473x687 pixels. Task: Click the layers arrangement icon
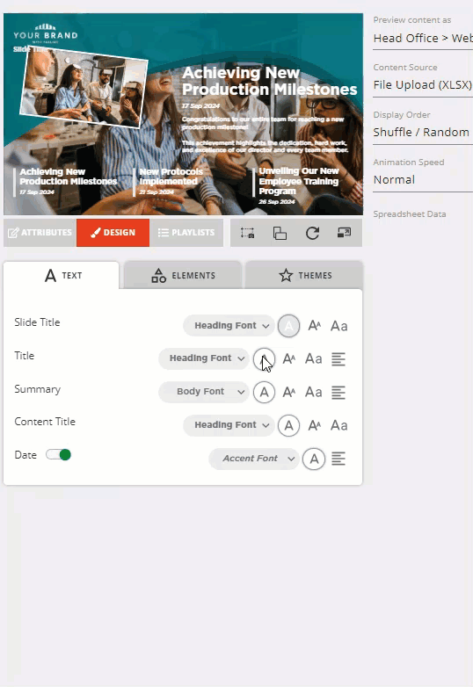coord(280,233)
